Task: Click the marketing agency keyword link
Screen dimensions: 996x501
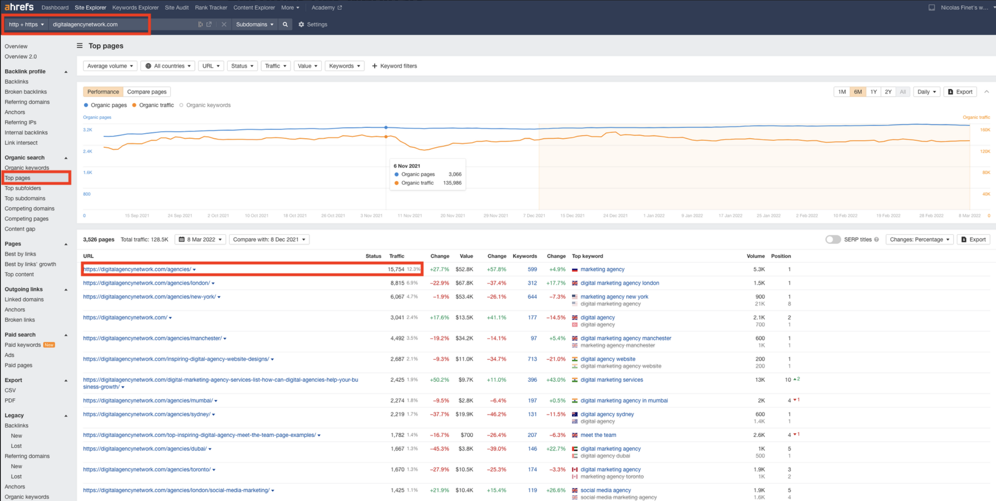Action: [602, 269]
